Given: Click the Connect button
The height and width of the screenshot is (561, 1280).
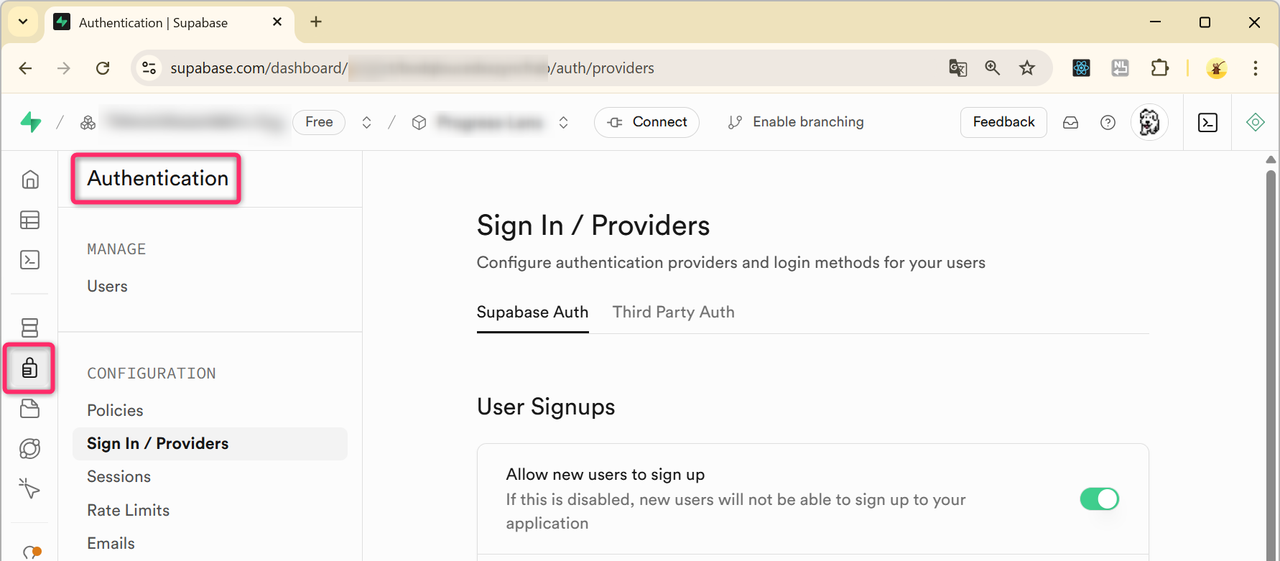Looking at the screenshot, I should tap(646, 123).
